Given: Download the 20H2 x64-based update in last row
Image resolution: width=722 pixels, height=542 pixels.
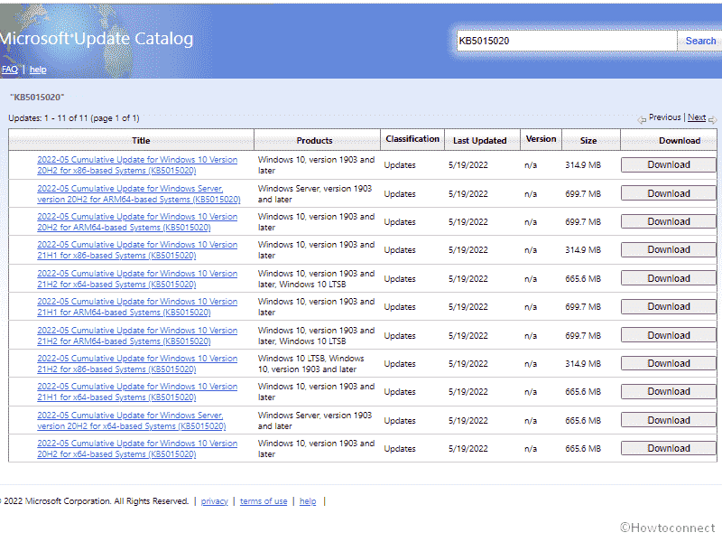Looking at the screenshot, I should click(x=668, y=449).
